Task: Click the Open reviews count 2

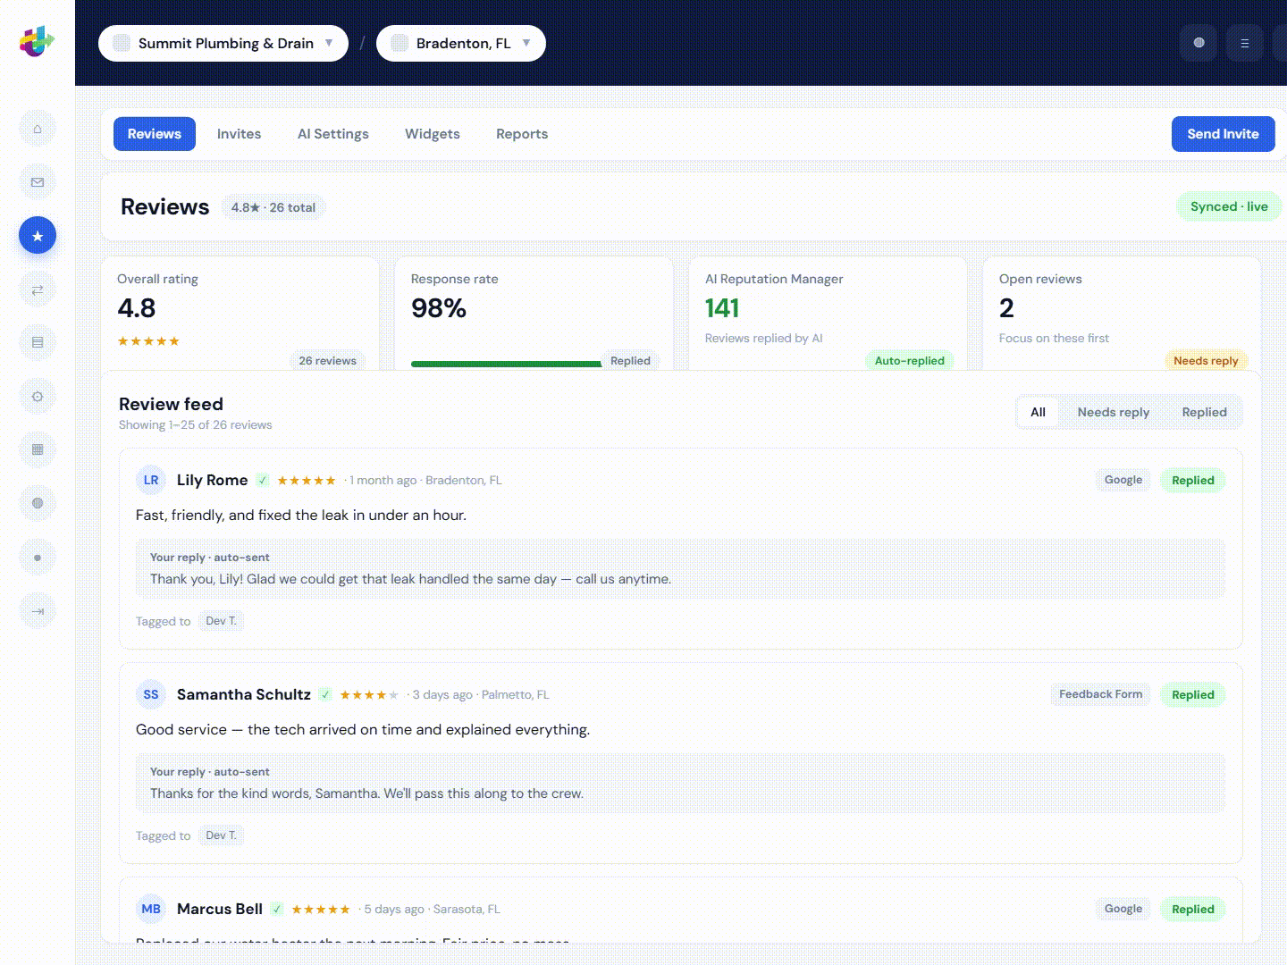Action: 1006,308
